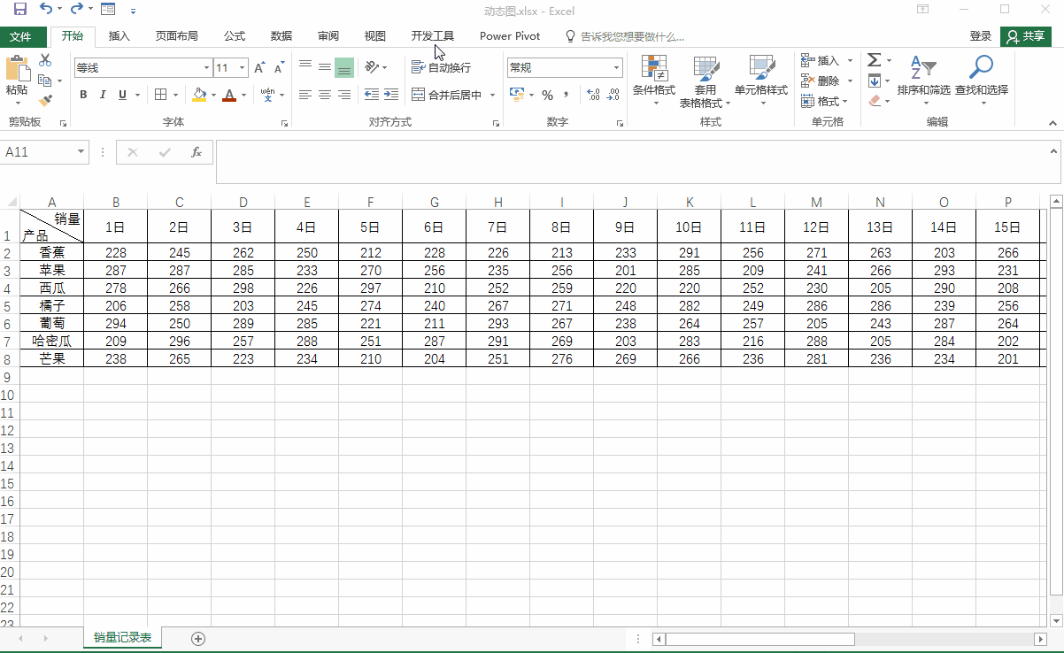
Task: Add new sheet with plus icon
Action: pyautogui.click(x=198, y=638)
